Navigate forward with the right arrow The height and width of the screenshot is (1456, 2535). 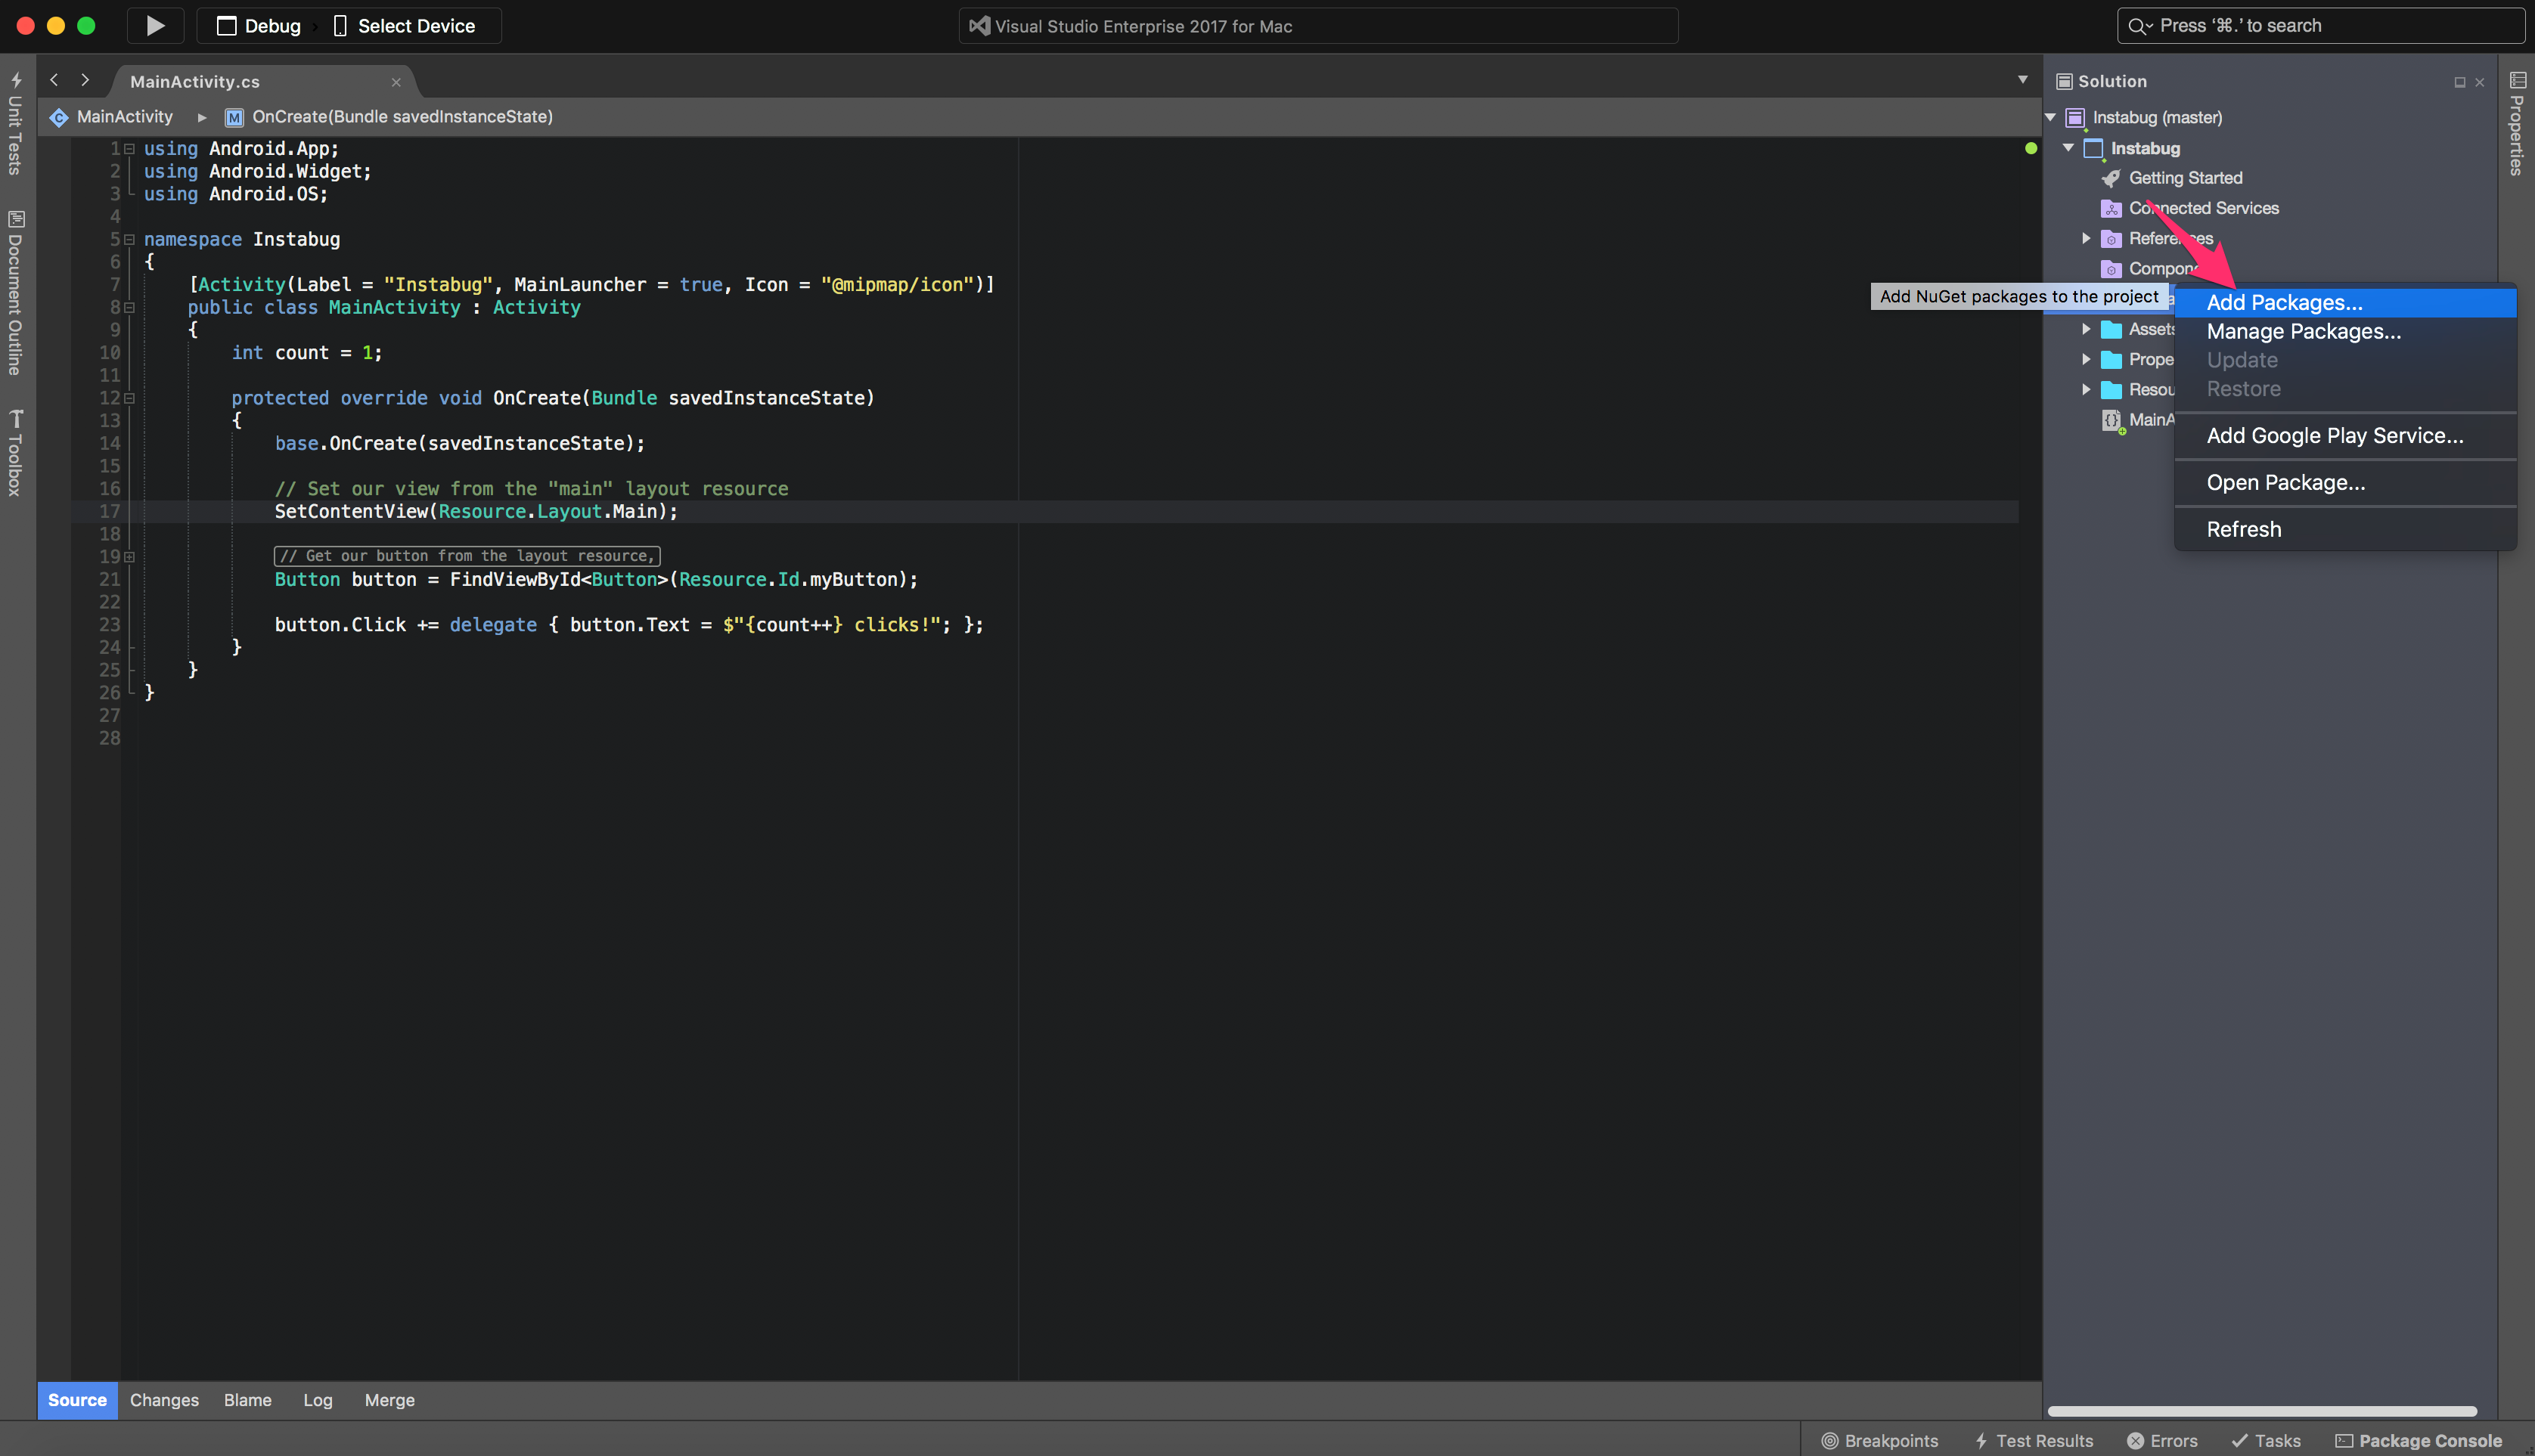(85, 80)
